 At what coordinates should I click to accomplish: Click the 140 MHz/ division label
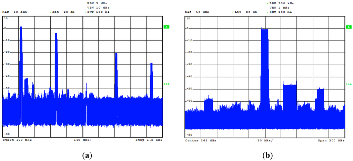pyautogui.click(x=83, y=140)
